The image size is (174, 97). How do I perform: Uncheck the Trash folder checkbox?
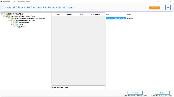click(x=17, y=27)
